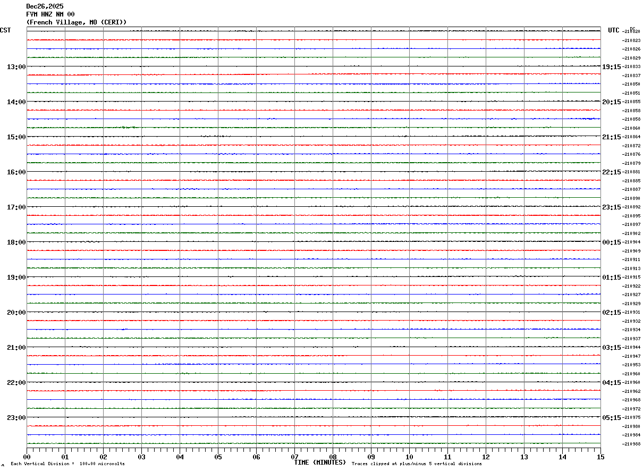This screenshot has height=471, width=643.
Task: Select the 22:00 CST row label
Action: [16, 383]
